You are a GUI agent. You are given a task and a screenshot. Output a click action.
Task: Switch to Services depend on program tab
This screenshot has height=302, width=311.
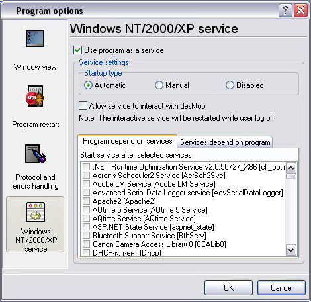click(x=225, y=142)
